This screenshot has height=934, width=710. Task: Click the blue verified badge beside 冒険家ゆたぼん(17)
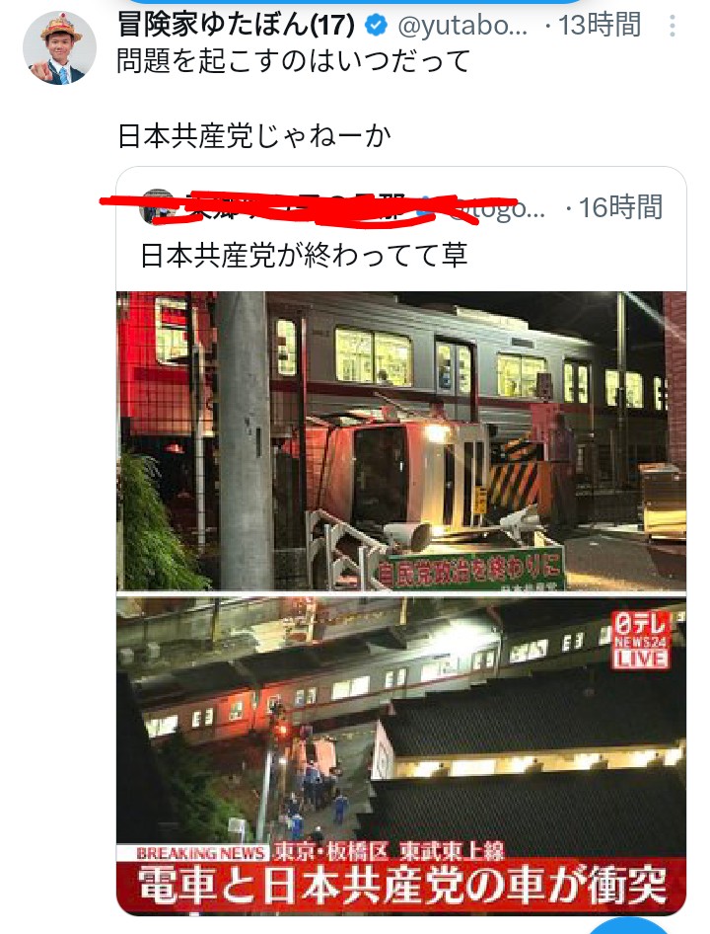376,25
